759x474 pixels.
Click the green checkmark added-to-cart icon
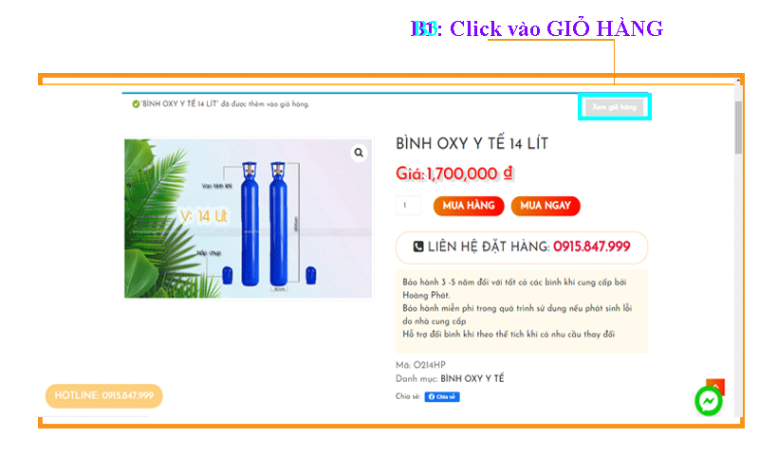tap(136, 104)
